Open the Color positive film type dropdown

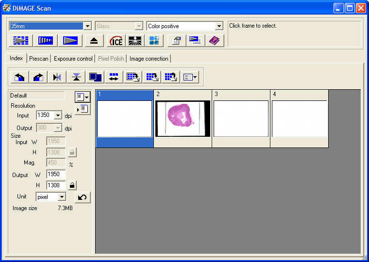(219, 26)
